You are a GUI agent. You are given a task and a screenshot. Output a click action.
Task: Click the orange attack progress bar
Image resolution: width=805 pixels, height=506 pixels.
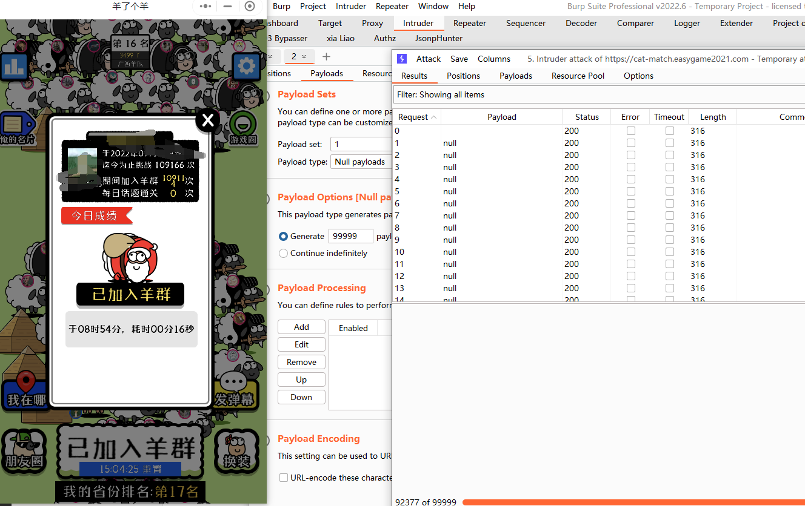(630, 502)
